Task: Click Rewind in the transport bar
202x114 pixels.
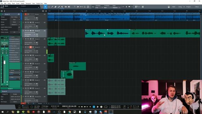Action: click(x=82, y=107)
